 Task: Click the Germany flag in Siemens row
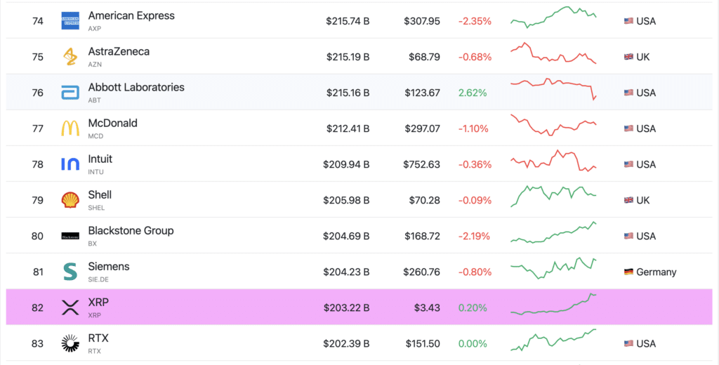[x=628, y=272]
